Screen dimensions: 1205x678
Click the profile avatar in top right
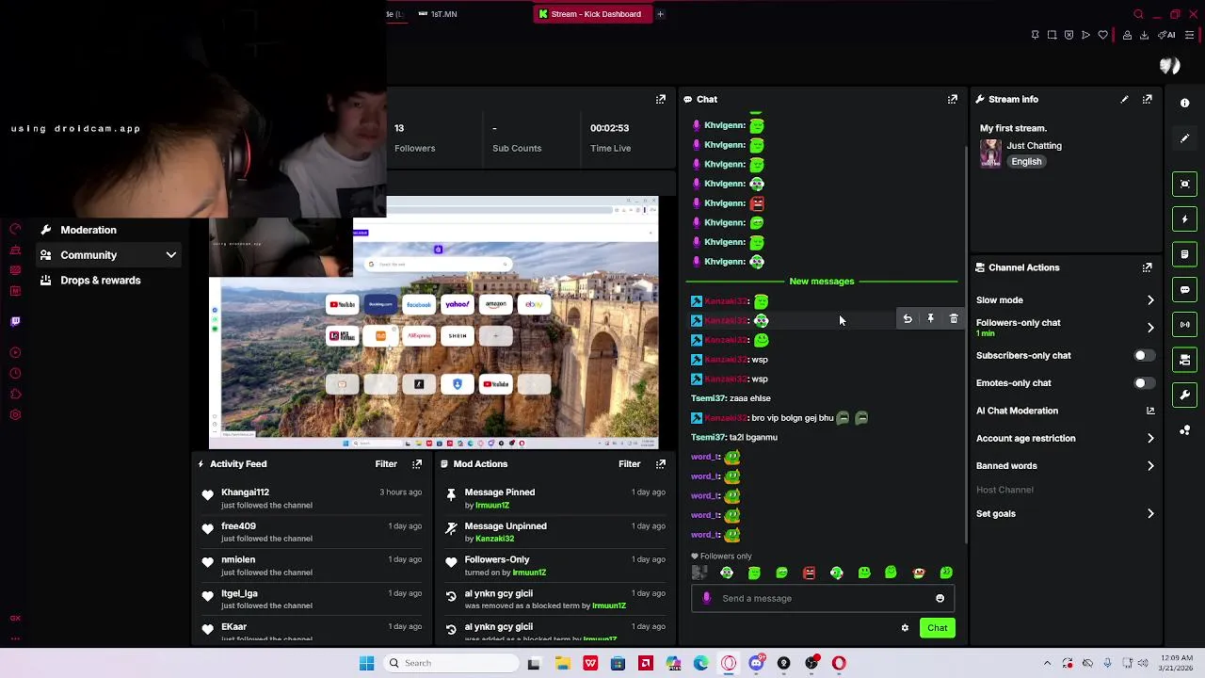tap(1169, 66)
